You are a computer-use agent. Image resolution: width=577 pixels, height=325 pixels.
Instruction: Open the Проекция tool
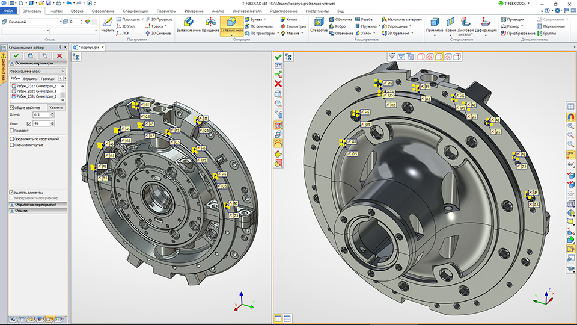[x=512, y=19]
